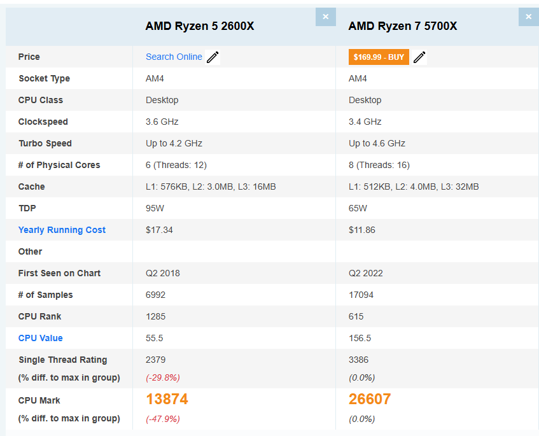Follow the CPU Value link
539x436 pixels.
pos(41,338)
